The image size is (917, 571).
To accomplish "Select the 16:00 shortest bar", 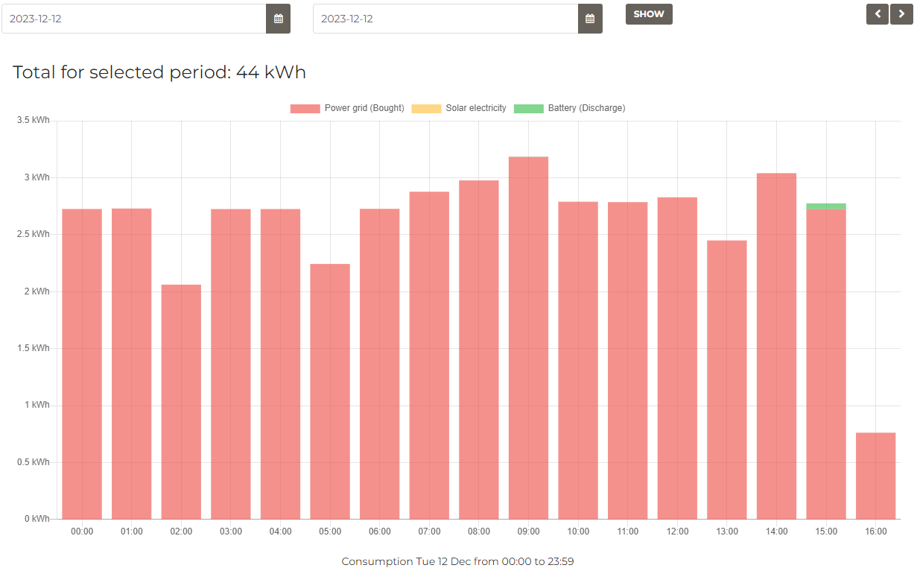I will coord(875,476).
